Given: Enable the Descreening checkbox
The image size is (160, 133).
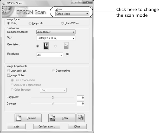Looking at the screenshot, I should [x=54, y=71].
